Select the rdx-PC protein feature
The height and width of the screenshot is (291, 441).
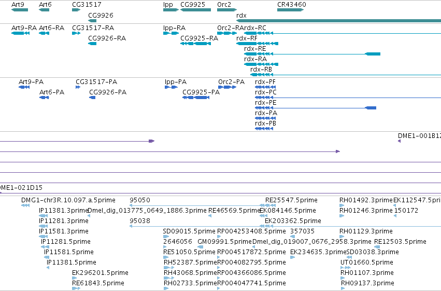coord(348,98)
